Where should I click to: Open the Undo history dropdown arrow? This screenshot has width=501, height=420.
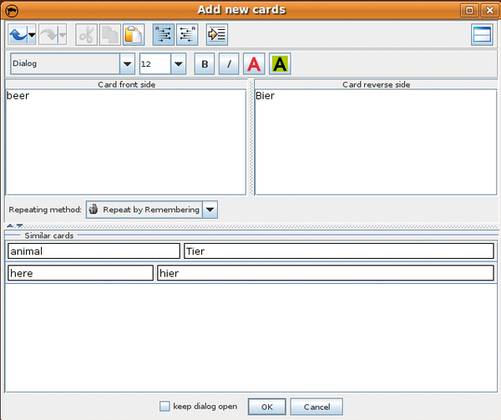pyautogui.click(x=32, y=35)
